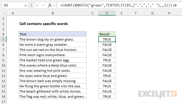Select row 16 header
182x104 pixels.
tap(3, 96)
